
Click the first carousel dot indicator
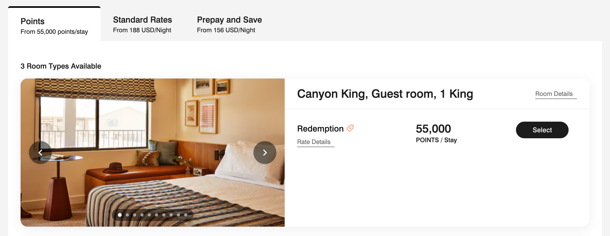click(x=120, y=215)
